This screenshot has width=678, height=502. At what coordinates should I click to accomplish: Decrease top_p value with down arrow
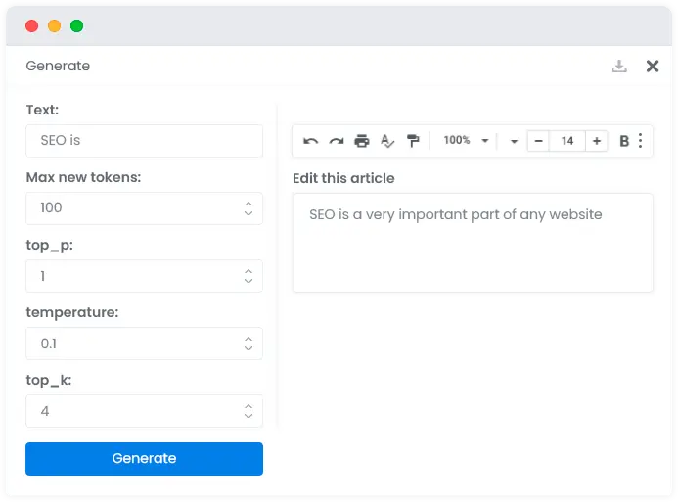(249, 281)
